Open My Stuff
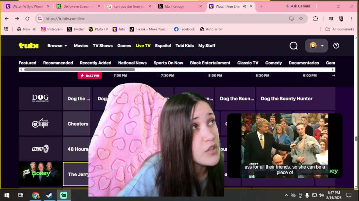 point(207,46)
